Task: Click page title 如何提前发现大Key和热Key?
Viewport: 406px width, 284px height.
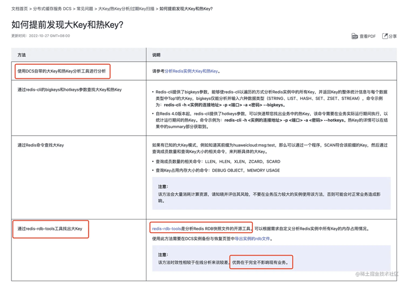Action: [x=67, y=25]
